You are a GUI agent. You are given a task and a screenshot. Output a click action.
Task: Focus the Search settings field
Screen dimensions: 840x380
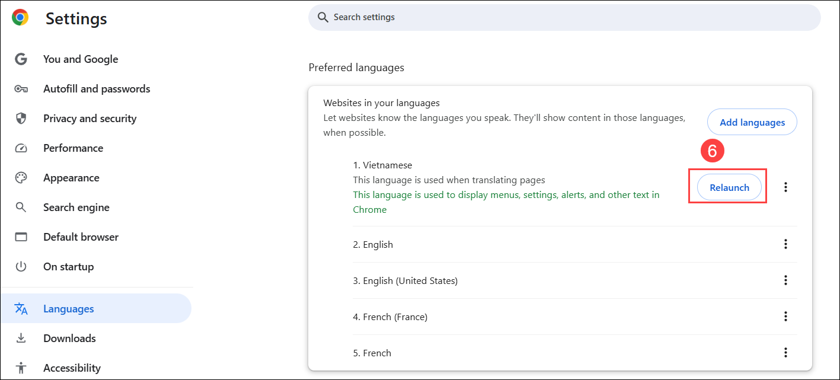[563, 17]
